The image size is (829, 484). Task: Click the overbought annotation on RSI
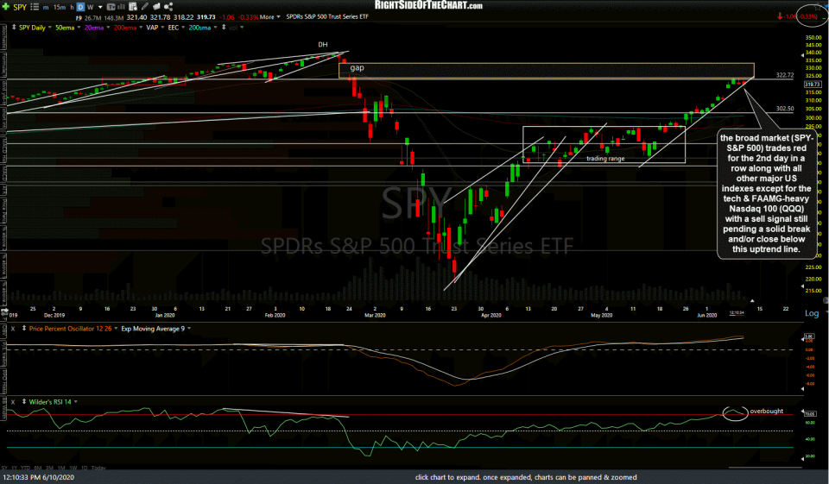coord(767,411)
